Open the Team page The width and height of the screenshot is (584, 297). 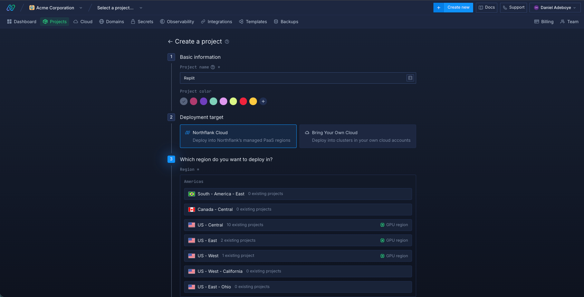[x=569, y=22]
